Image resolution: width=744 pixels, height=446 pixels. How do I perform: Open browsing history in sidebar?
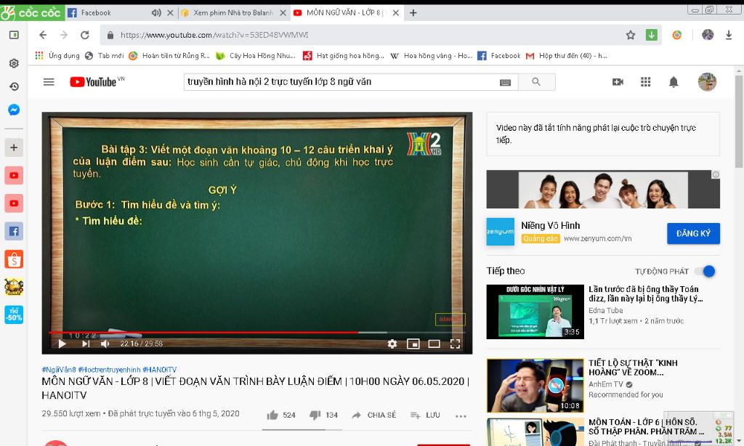15,86
